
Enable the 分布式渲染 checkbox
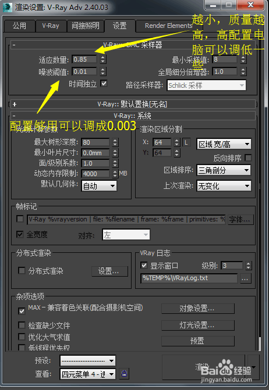tap(22, 270)
